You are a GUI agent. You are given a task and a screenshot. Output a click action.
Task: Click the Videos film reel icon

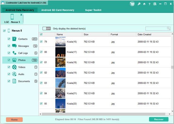tap(14, 67)
